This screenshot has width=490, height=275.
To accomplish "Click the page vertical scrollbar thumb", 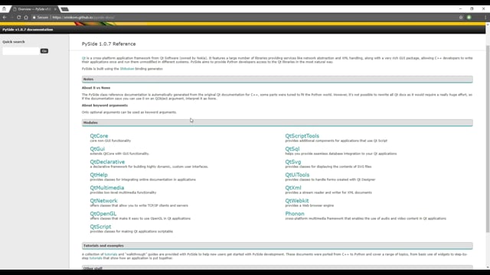I will pyautogui.click(x=488, y=139).
